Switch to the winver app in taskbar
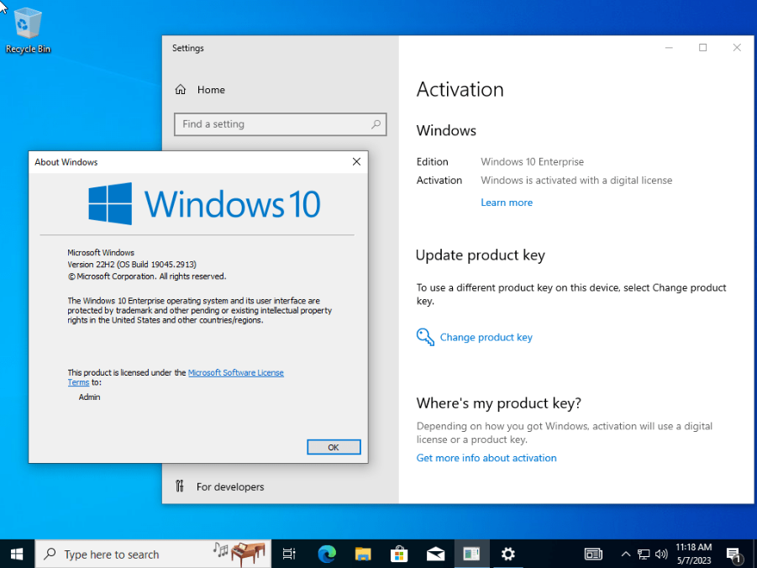The height and width of the screenshot is (568, 757). pyautogui.click(x=471, y=554)
